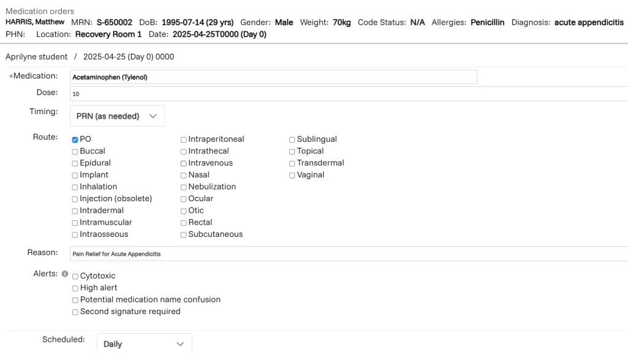Enable the High alert checkbox
Screen dimensions: 628x354
[x=75, y=288]
